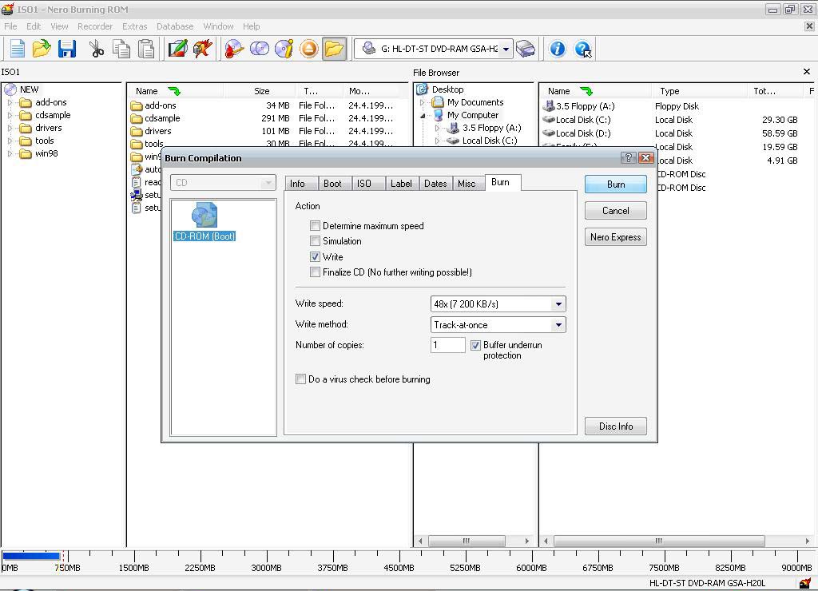Click the Disc info toolbar icon
Viewport: 818px width, 591px height.
[284, 49]
